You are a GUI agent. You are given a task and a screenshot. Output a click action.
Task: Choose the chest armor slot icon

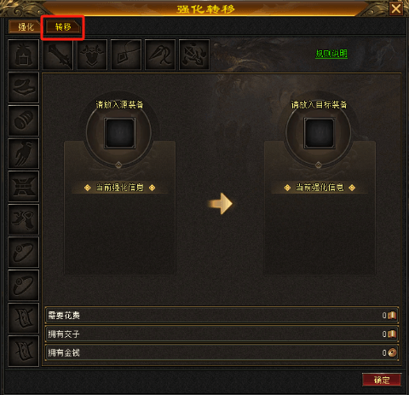[x=92, y=55]
